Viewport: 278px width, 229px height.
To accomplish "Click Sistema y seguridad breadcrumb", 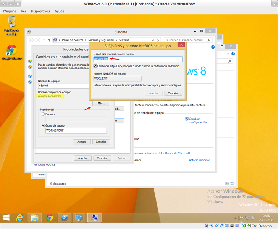I will 101,40.
